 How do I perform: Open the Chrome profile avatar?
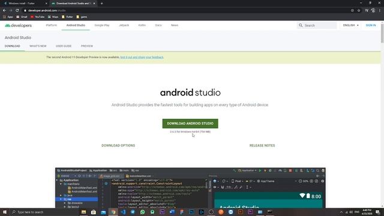click(x=373, y=11)
